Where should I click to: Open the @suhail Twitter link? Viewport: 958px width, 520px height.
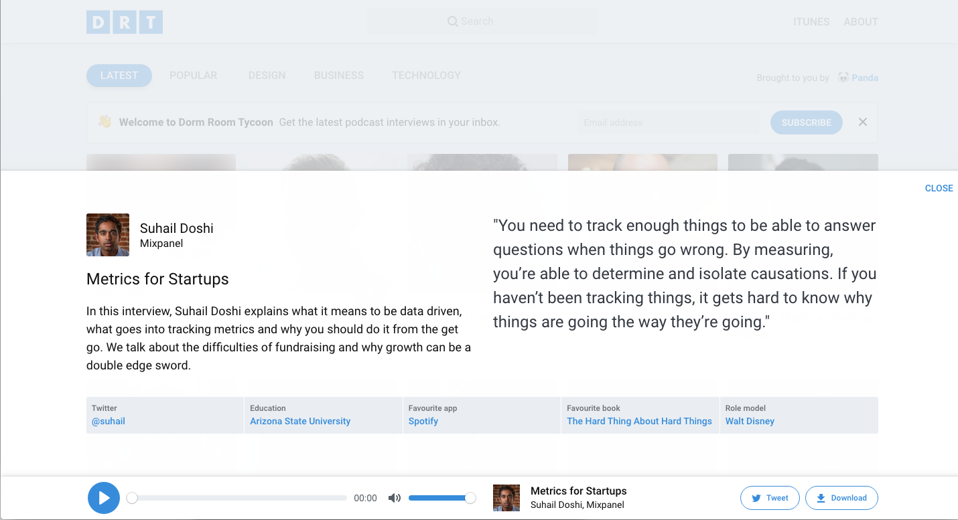pyautogui.click(x=109, y=421)
